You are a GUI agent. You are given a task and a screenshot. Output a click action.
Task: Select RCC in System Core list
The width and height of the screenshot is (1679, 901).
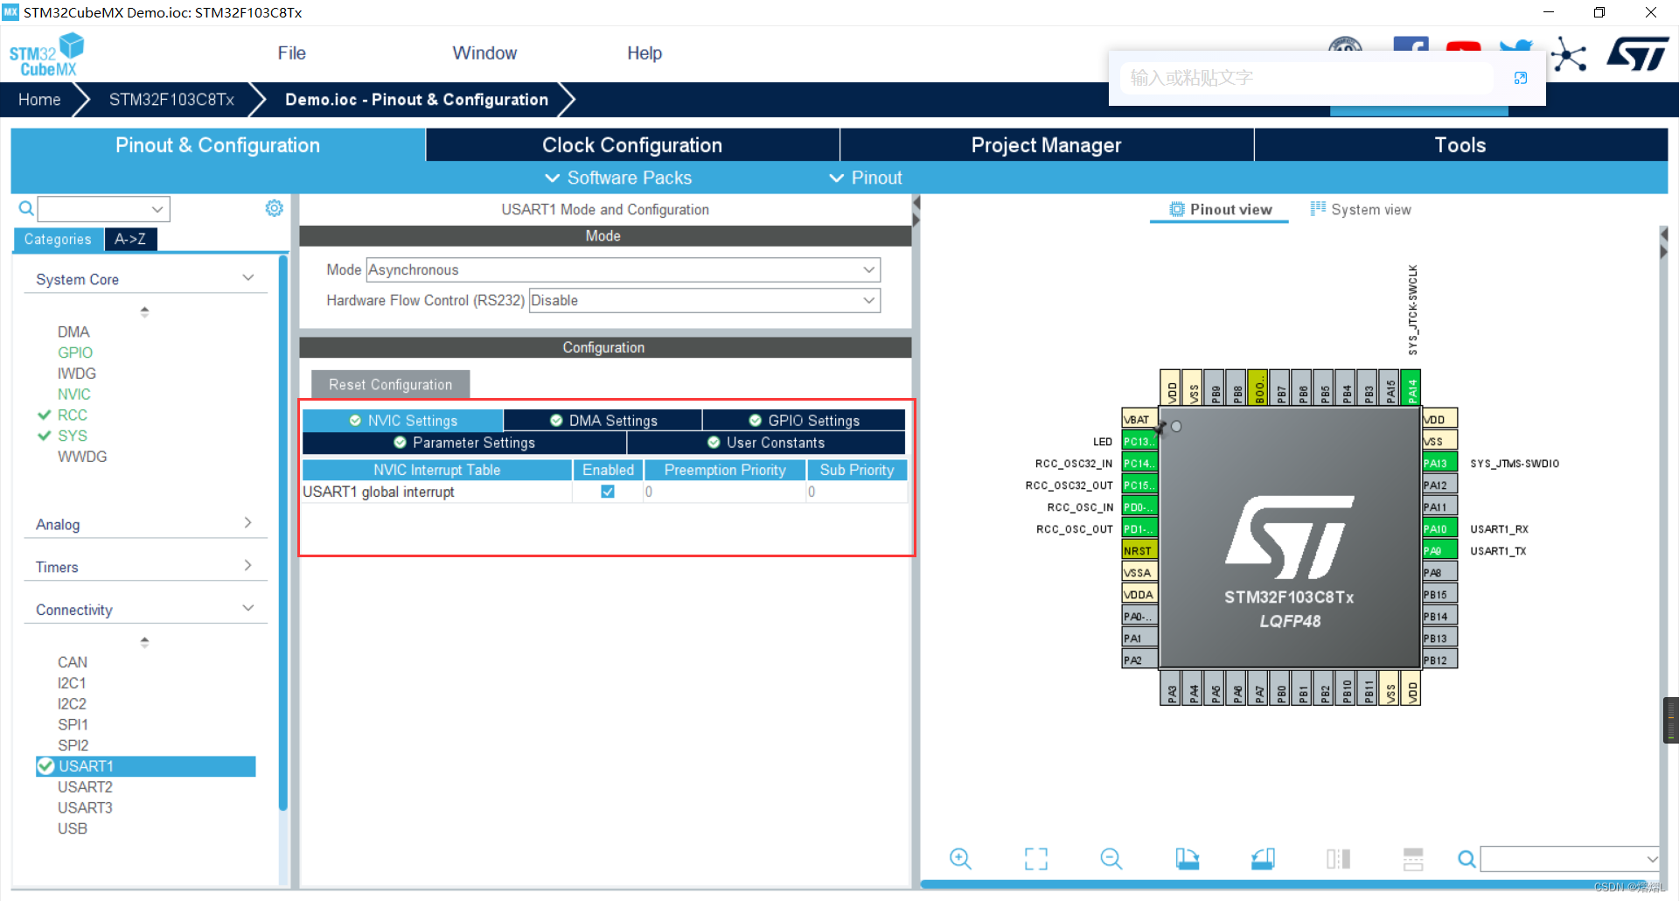pos(72,415)
